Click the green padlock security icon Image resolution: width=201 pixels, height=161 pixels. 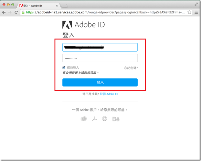pos(23,12)
